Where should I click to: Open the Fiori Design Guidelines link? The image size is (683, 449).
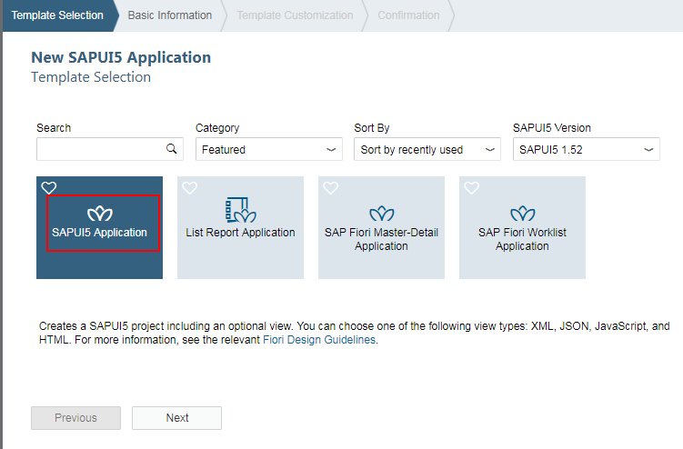point(319,341)
